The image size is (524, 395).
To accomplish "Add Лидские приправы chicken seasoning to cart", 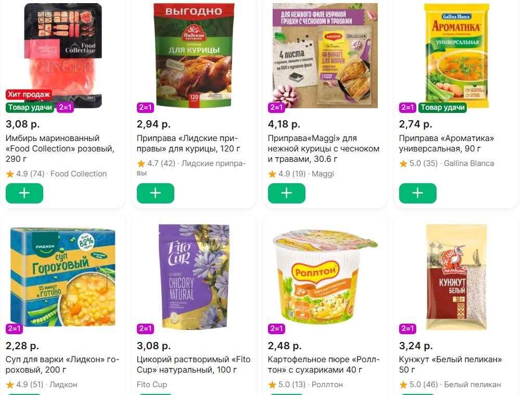I will point(156,194).
